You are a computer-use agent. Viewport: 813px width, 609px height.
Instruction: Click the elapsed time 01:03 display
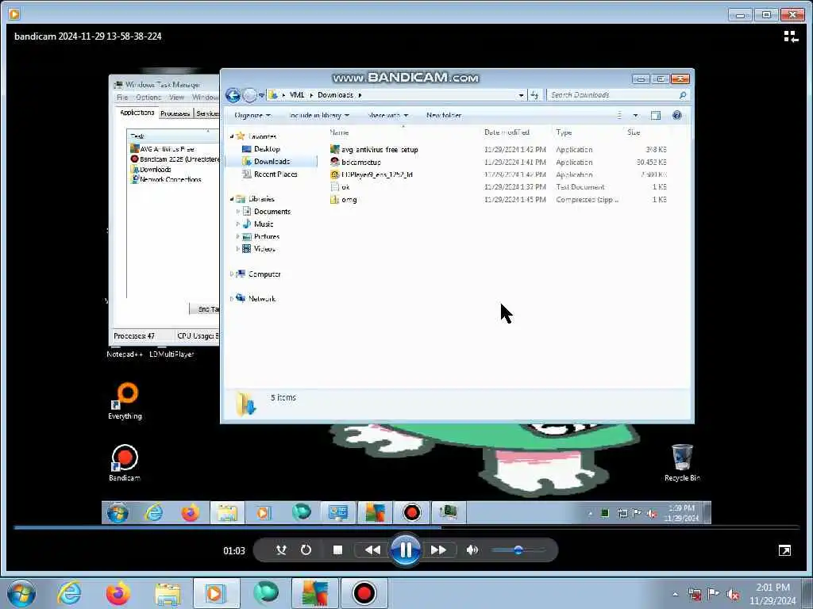click(234, 550)
